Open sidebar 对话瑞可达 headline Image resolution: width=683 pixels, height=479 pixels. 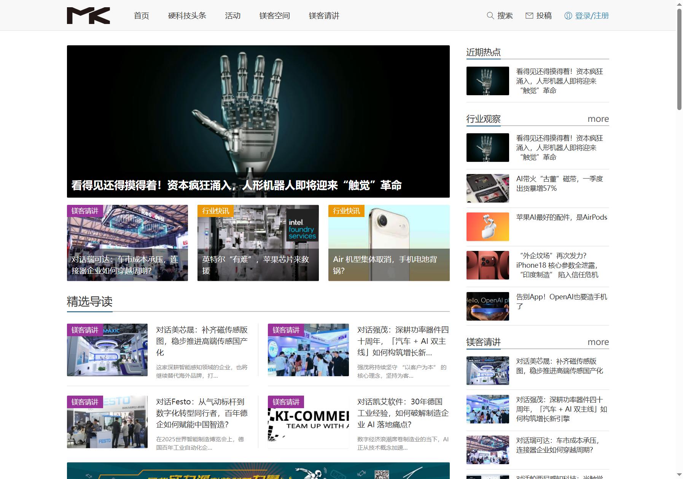pyautogui.click(x=558, y=445)
